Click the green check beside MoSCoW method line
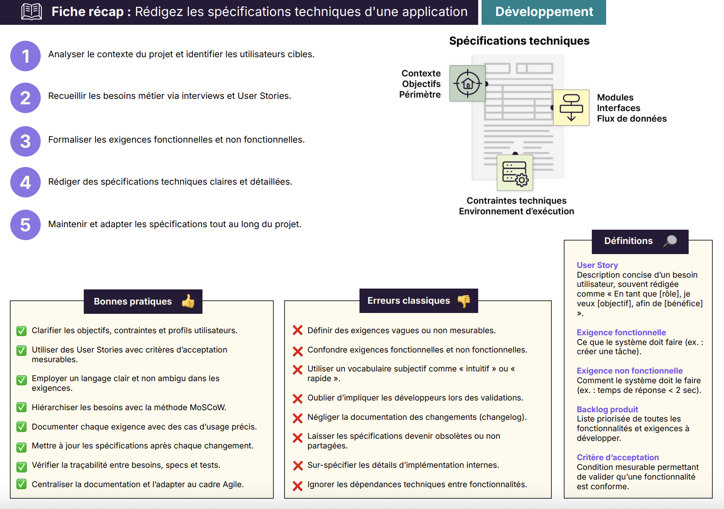This screenshot has width=724, height=509. (x=21, y=408)
